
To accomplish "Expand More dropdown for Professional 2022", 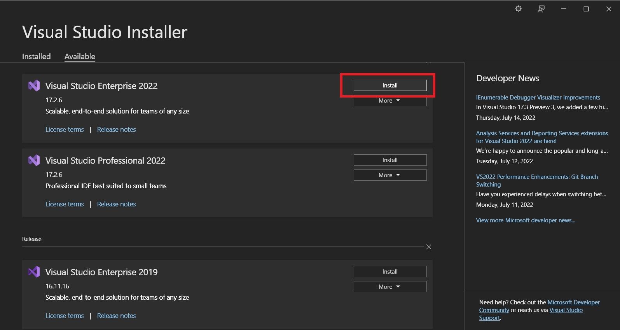I will point(390,175).
